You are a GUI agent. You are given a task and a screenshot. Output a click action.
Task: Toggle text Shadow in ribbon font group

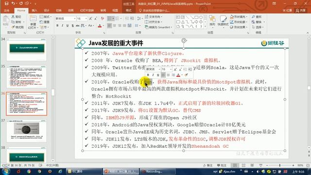(x=72, y=26)
